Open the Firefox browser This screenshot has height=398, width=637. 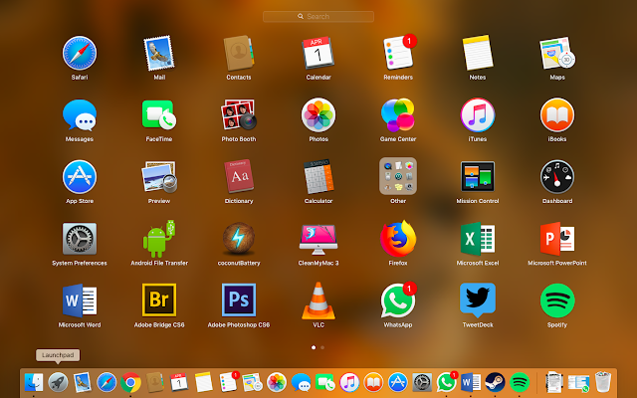click(x=398, y=239)
